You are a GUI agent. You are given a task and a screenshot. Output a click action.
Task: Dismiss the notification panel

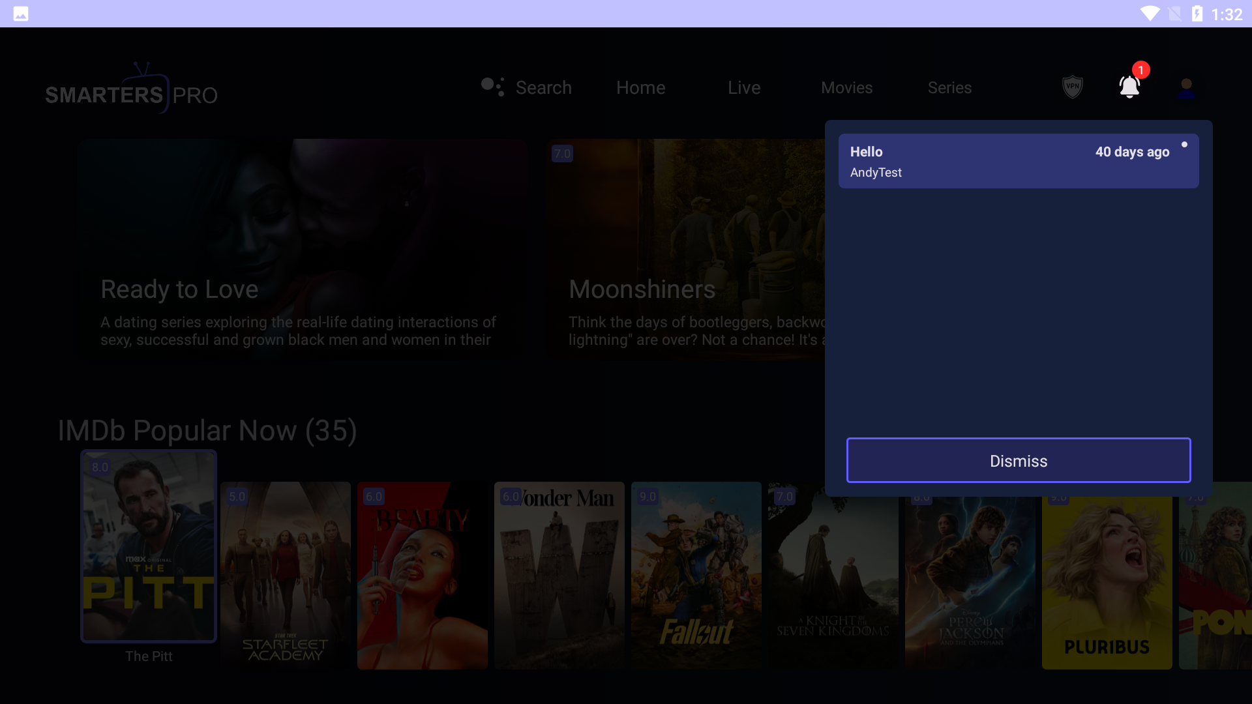click(1018, 460)
